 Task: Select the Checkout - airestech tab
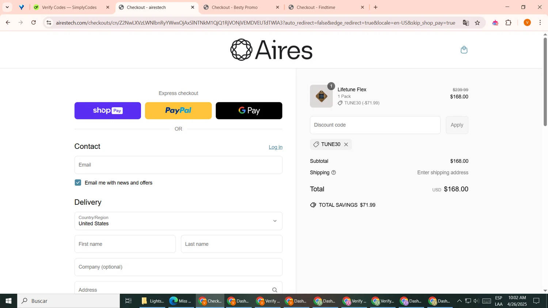coord(157,7)
